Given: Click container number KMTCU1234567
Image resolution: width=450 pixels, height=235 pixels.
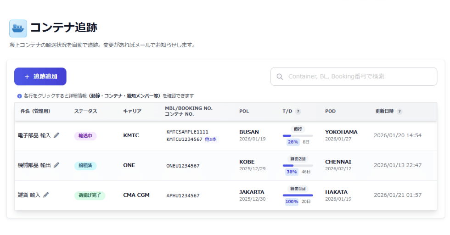Looking at the screenshot, I should pos(184,140).
